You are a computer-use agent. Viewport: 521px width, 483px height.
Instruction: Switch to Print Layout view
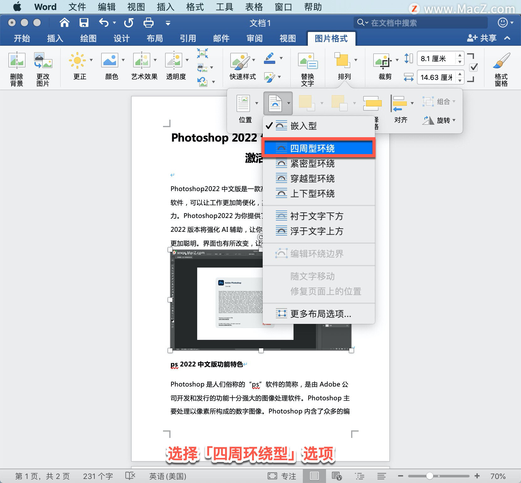(314, 476)
